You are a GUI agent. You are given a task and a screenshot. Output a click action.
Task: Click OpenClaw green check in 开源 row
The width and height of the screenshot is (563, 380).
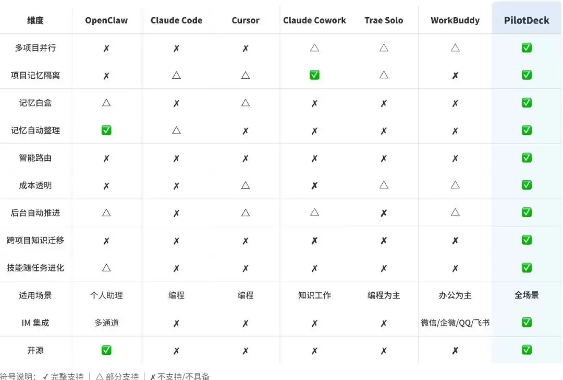106,350
